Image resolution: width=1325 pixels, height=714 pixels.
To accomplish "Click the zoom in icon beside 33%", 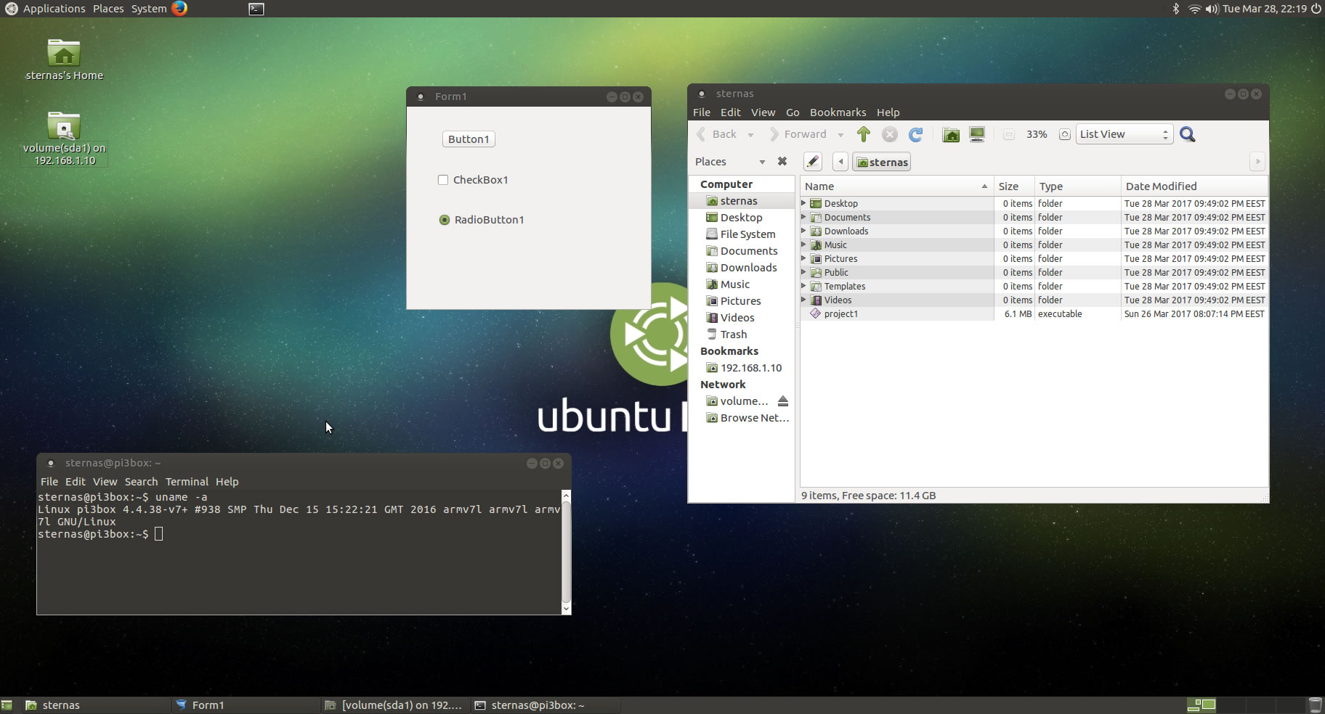I will (x=1064, y=134).
